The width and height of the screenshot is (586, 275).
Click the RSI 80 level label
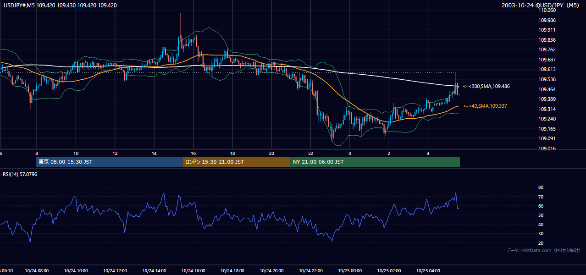pyautogui.click(x=541, y=187)
